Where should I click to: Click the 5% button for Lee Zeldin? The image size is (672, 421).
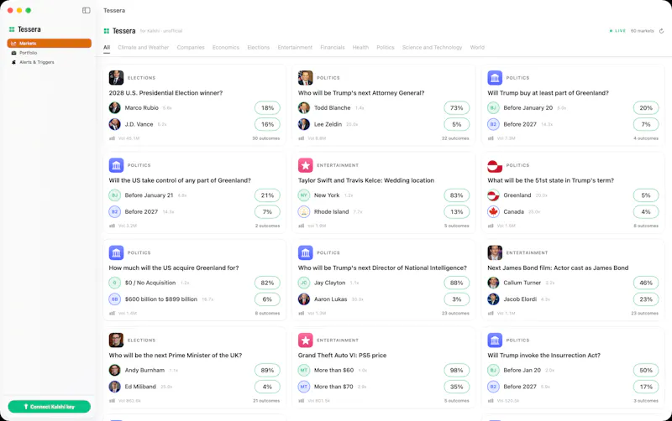coord(457,124)
